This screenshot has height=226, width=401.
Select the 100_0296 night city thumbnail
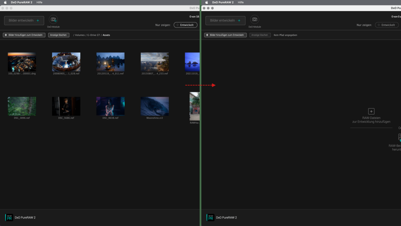[x=22, y=62]
